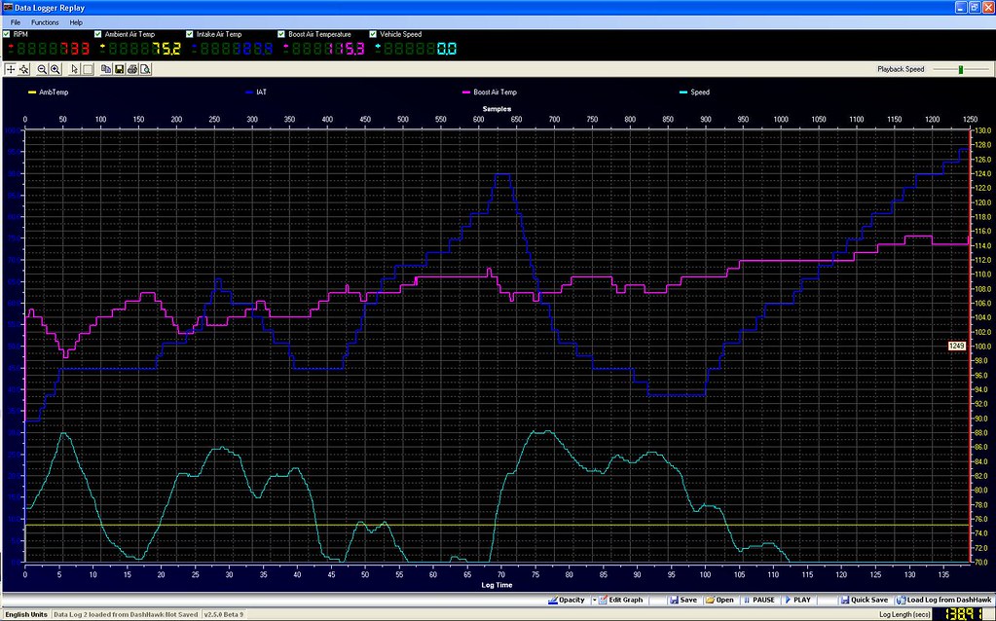Uncheck the Vehicle Speed checkbox
This screenshot has width=996, height=621.
373,34
